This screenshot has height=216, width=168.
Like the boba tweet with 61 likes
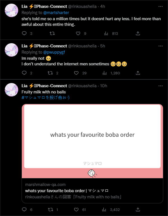76,210
